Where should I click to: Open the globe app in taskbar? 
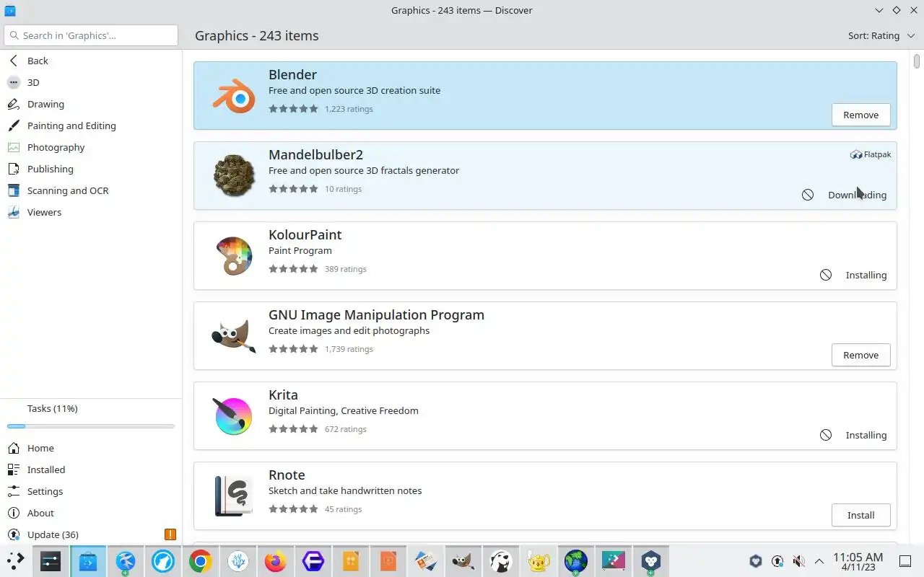(576, 561)
